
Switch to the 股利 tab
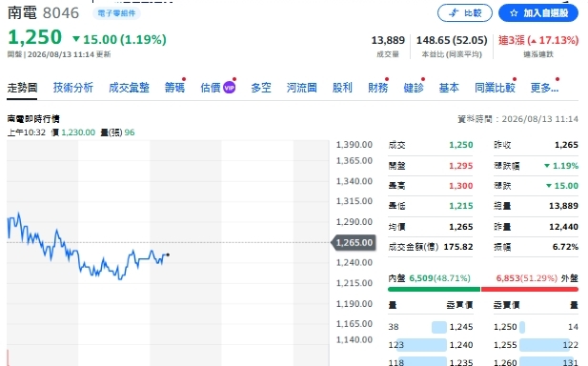click(342, 88)
